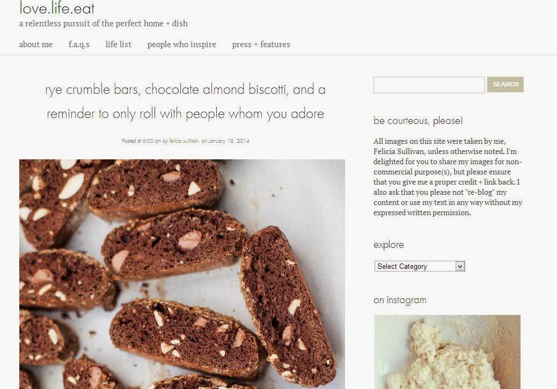
Task: Open the love.life.eat site title
Action: [57, 8]
